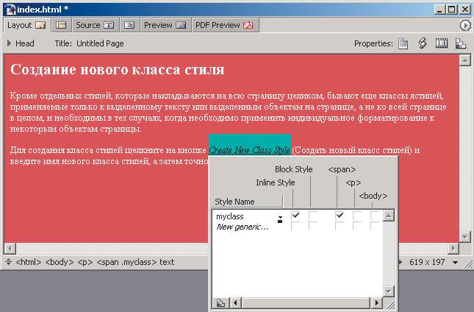Click the page horizontal scrollbar right arrow

click(453, 249)
